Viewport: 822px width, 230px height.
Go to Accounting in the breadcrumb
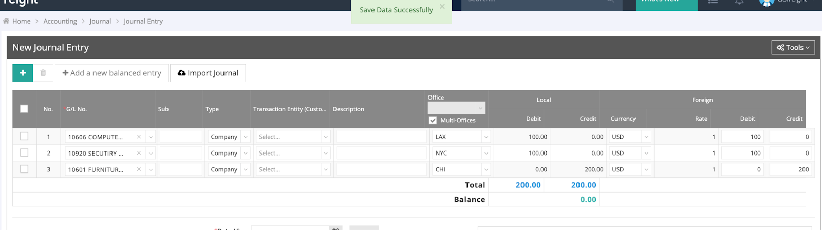[x=60, y=21]
